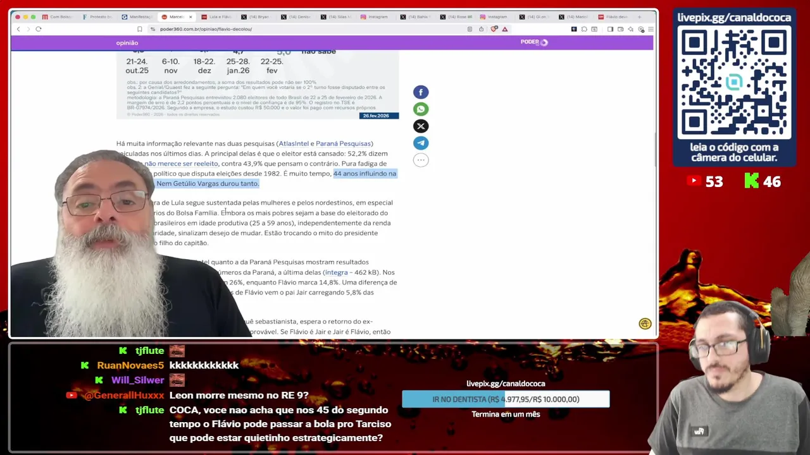Click the share page icon in address bar
The width and height of the screenshot is (810, 455).
tap(481, 29)
